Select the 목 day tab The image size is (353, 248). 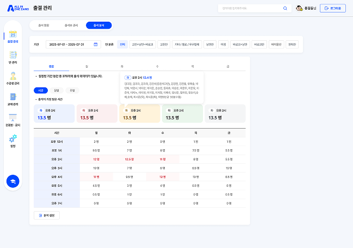click(x=193, y=67)
